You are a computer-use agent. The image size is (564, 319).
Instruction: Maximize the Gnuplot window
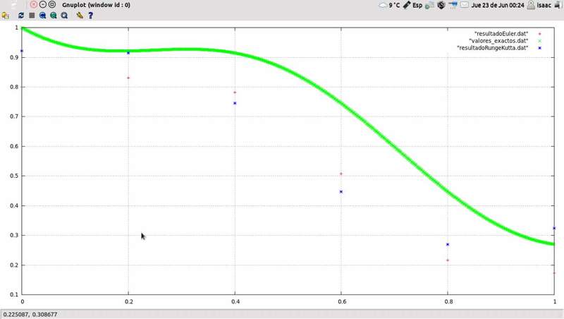click(x=52, y=5)
